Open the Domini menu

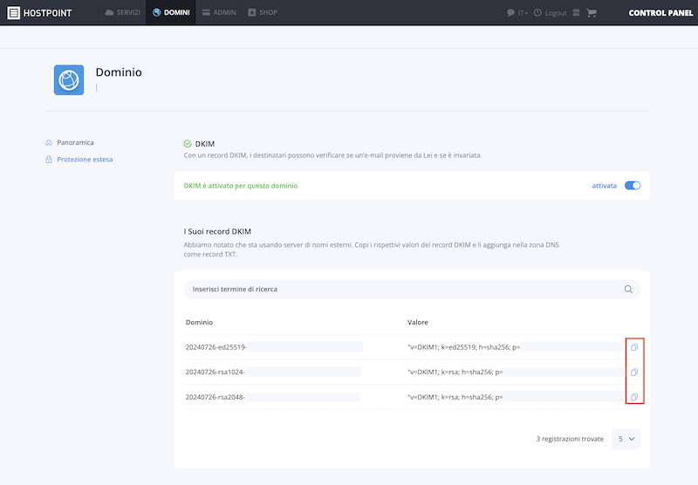point(171,12)
